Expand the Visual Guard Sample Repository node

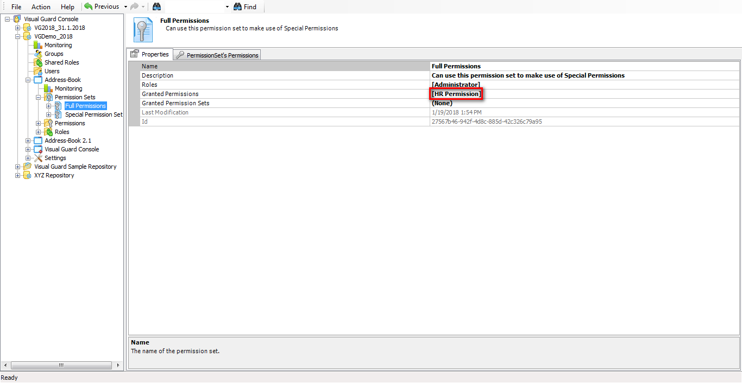click(x=17, y=166)
